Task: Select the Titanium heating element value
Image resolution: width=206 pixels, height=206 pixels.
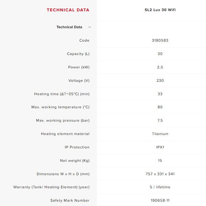Action: 160,134
